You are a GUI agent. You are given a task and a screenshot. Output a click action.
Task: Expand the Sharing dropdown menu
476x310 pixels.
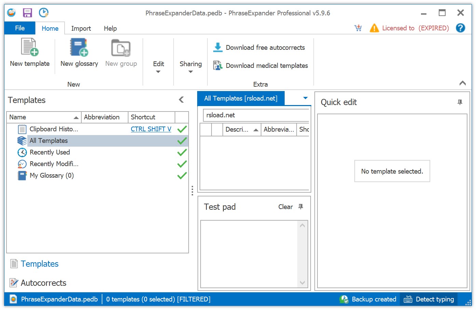pos(190,72)
